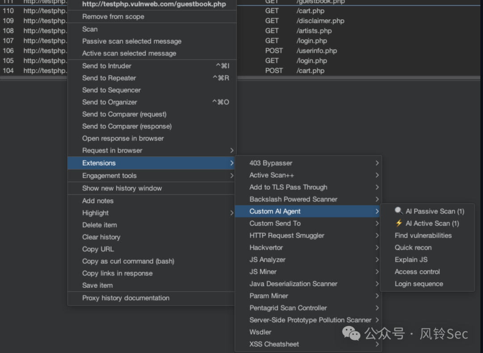
Task: Click Active scan selected message
Action: point(129,53)
